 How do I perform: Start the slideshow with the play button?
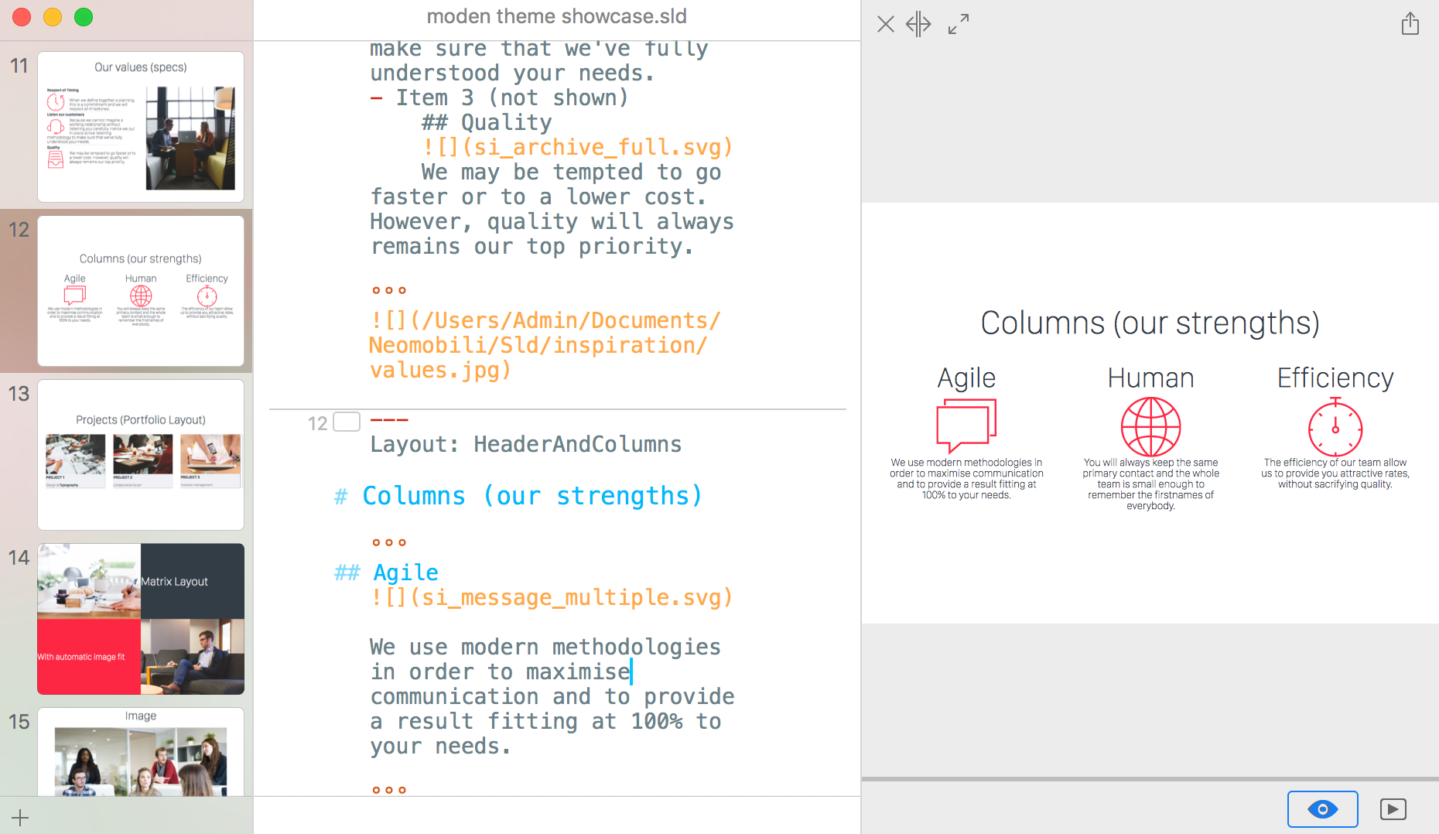pyautogui.click(x=1393, y=808)
